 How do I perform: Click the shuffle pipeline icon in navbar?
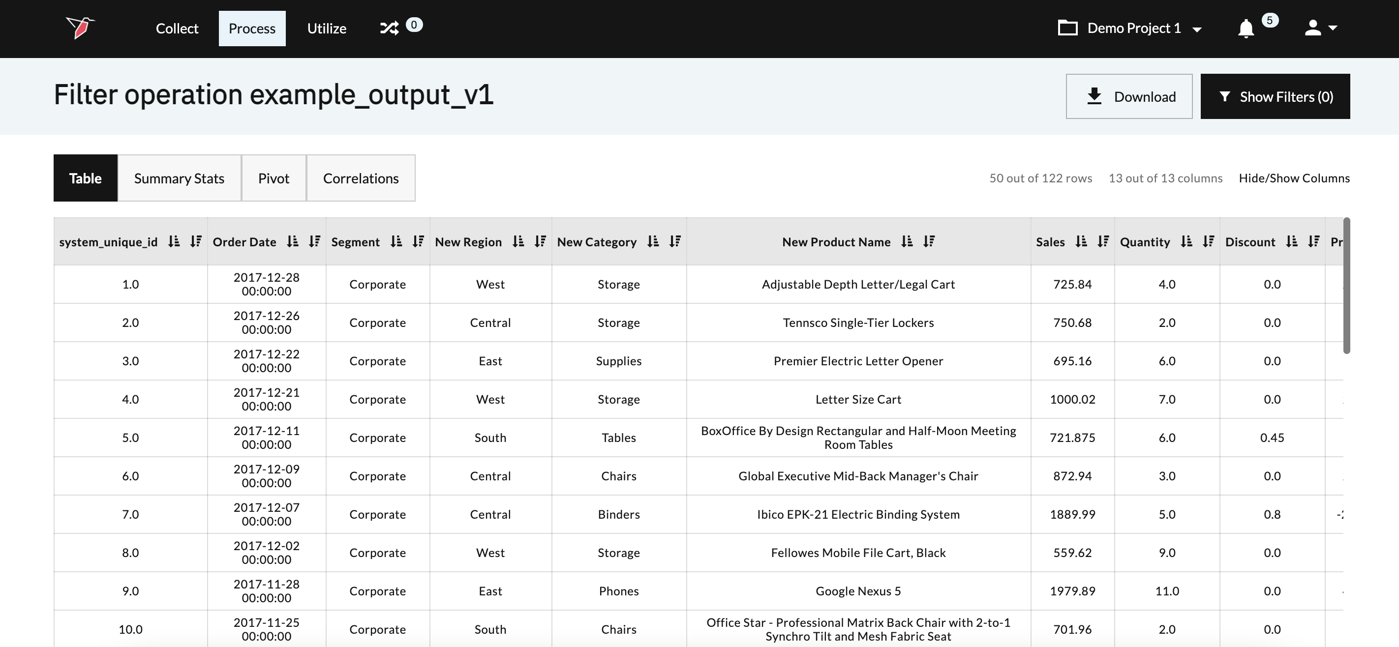[389, 28]
